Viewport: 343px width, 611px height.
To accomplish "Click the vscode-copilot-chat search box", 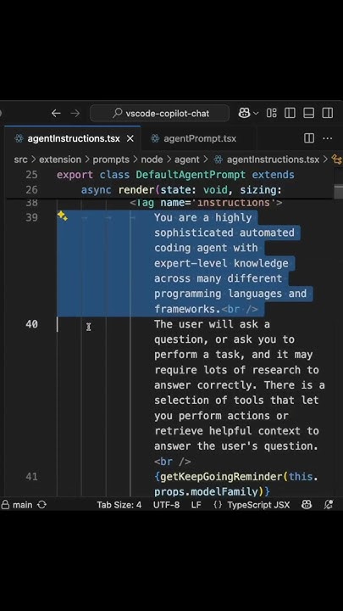I will click(159, 113).
